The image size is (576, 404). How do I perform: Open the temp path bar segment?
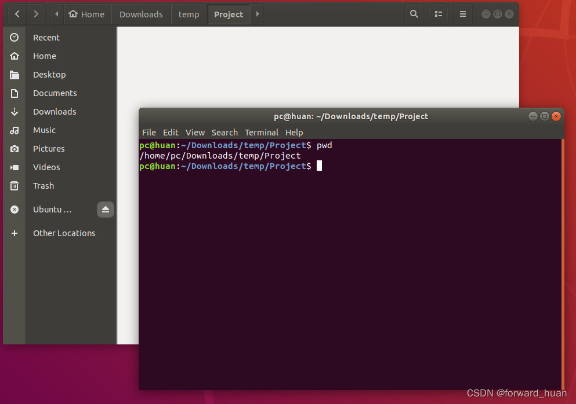[189, 14]
